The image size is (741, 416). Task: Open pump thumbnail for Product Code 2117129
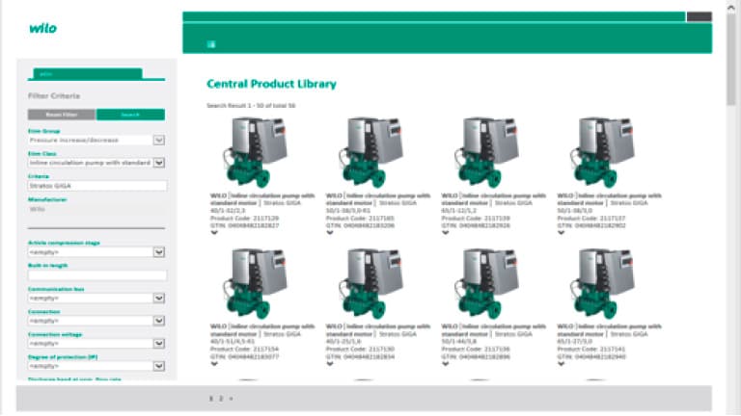point(255,152)
